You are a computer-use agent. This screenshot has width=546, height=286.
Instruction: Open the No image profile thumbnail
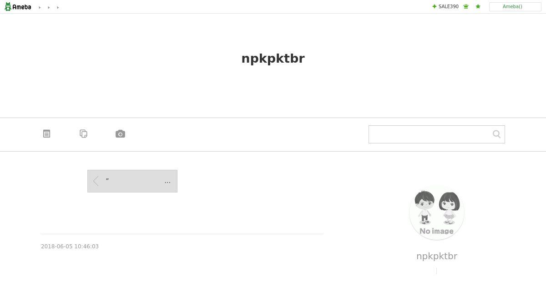(437, 212)
